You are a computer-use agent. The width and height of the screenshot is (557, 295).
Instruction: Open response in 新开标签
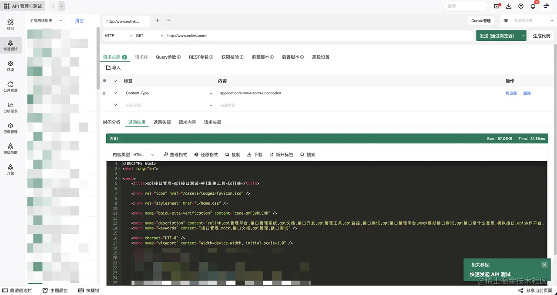(x=281, y=155)
